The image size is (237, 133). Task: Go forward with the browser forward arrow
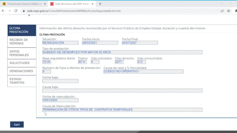pos(9,11)
